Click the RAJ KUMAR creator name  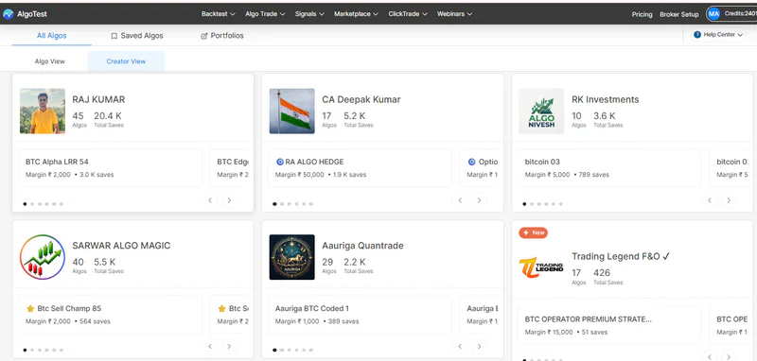[x=98, y=100]
